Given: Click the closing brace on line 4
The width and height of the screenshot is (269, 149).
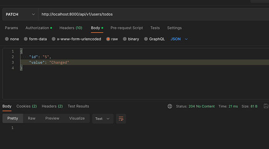Looking at the screenshot, I should 21,68.
